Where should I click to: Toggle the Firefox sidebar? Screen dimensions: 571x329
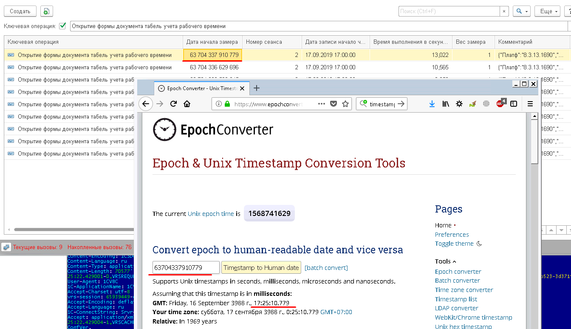(x=514, y=104)
